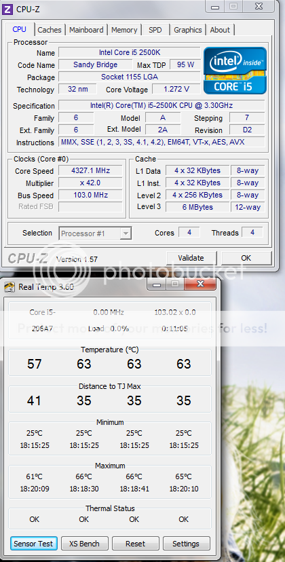
Task: Select the Memory tab in CPU-Z
Action: pos(124,30)
